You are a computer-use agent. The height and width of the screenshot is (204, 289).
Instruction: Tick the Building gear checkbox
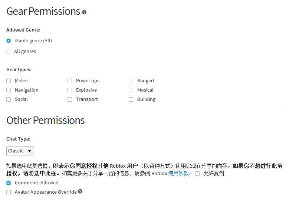131,99
